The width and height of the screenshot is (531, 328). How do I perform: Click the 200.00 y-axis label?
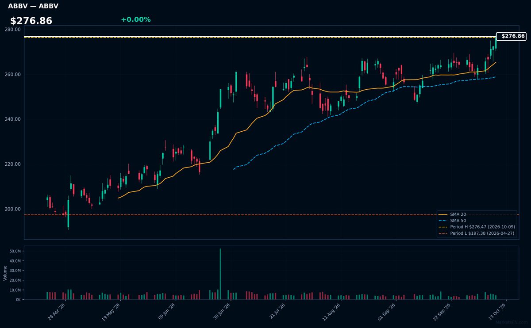pos(13,210)
